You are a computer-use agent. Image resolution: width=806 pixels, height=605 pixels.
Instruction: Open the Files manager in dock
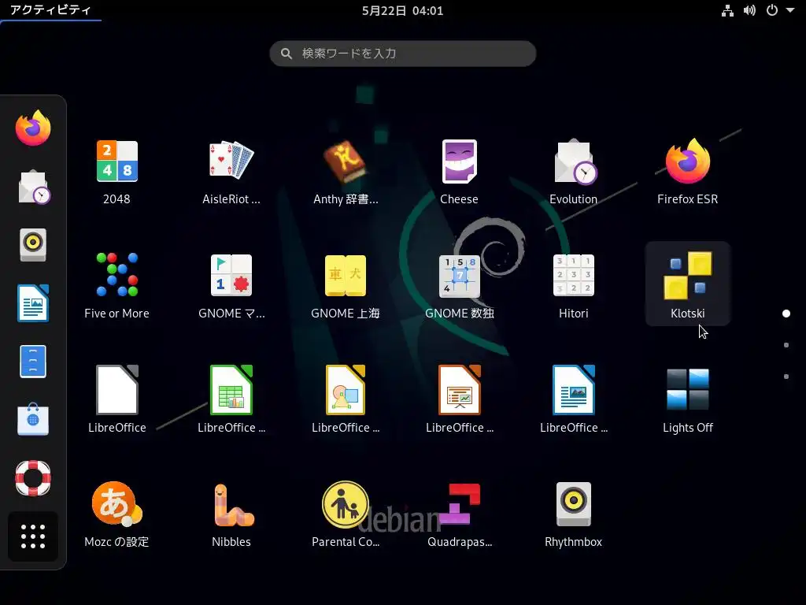pyautogui.click(x=33, y=362)
